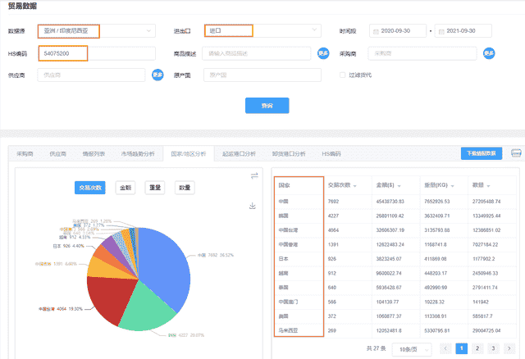Click the previous page arrow

445,348
